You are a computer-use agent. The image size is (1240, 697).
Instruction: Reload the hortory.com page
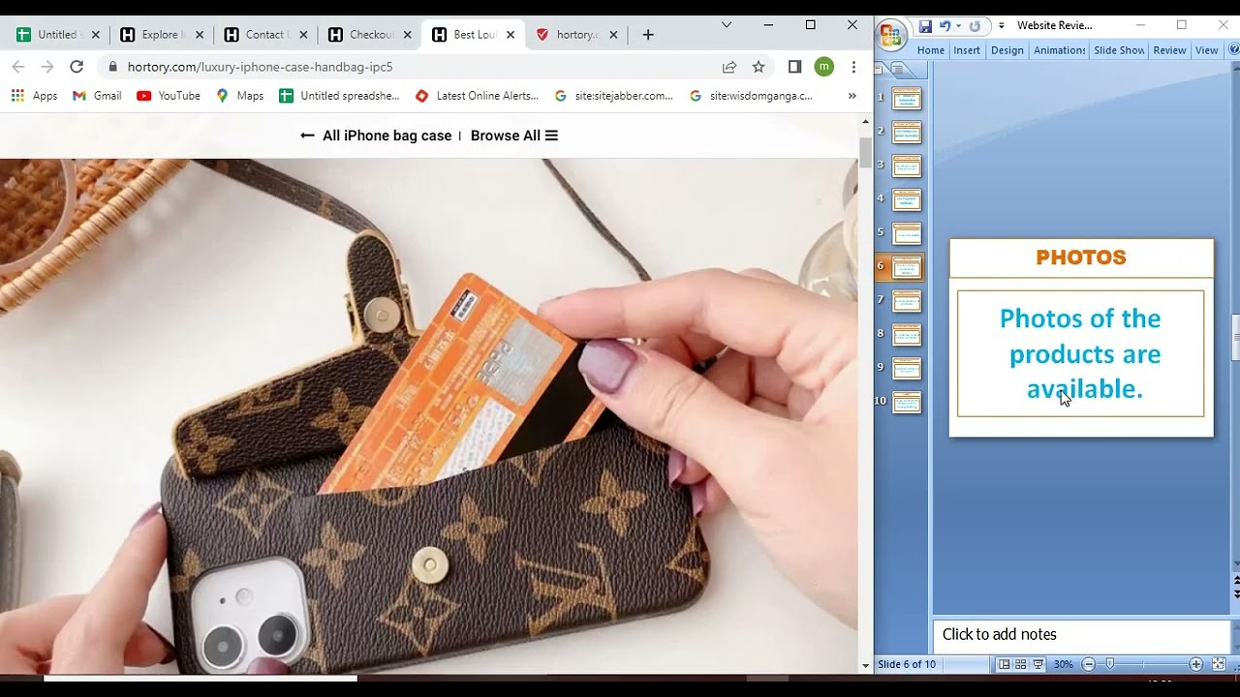click(x=77, y=67)
